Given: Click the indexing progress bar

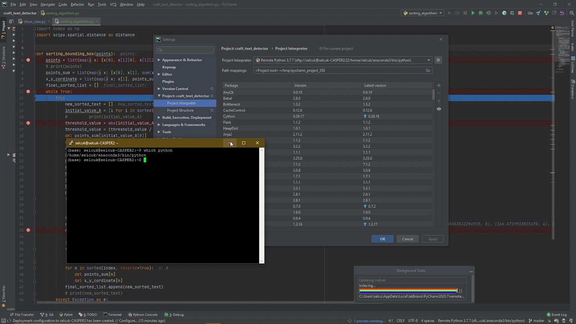Looking at the screenshot, I should 408,291.
